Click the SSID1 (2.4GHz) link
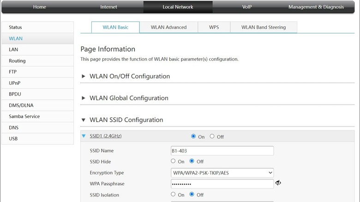The image size is (360, 202). coord(106,136)
